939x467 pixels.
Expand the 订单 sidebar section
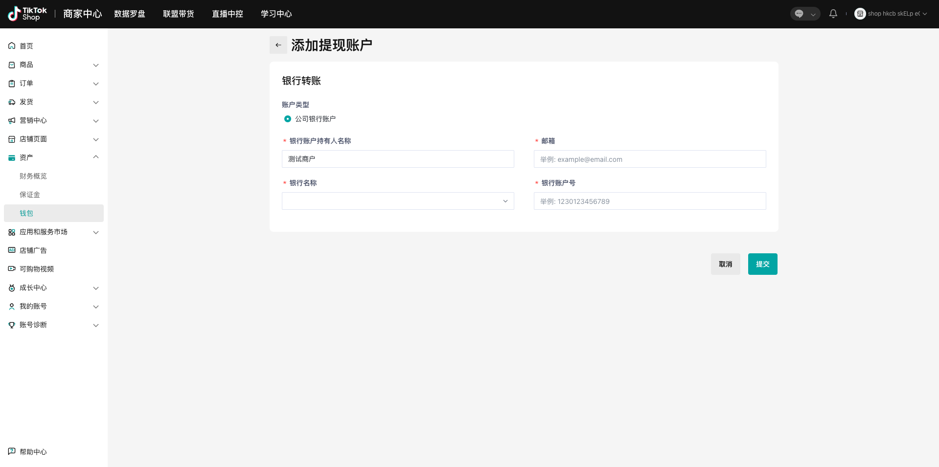(x=96, y=84)
